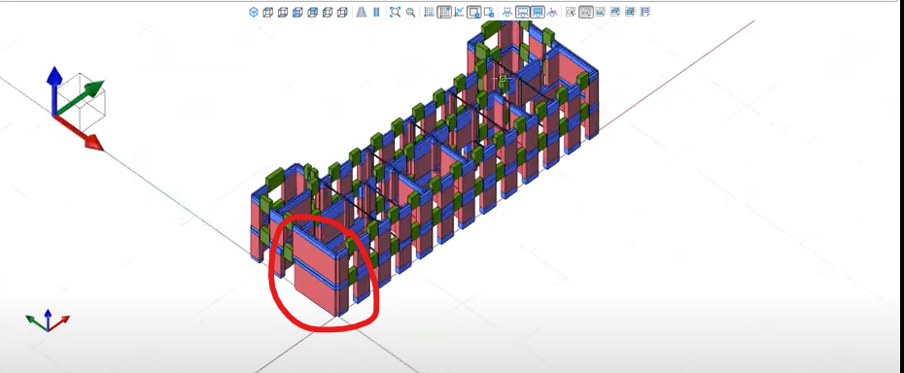This screenshot has height=373, width=904.
Task: Toggle the pressed rectangle selection window button
Action: pos(474,12)
